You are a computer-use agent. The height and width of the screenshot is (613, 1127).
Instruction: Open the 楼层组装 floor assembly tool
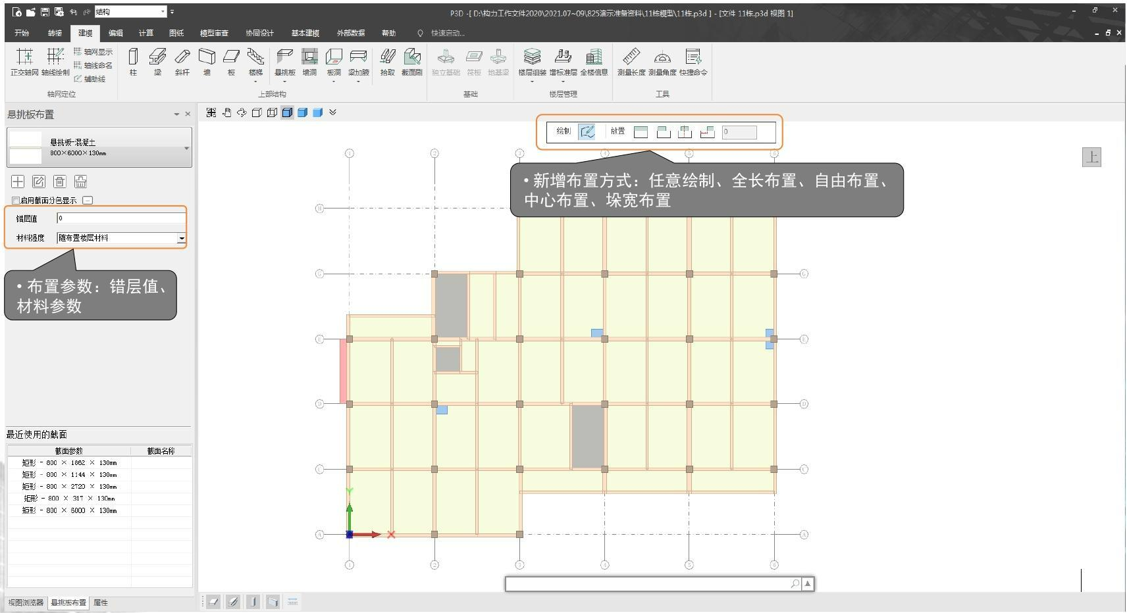pyautogui.click(x=532, y=62)
